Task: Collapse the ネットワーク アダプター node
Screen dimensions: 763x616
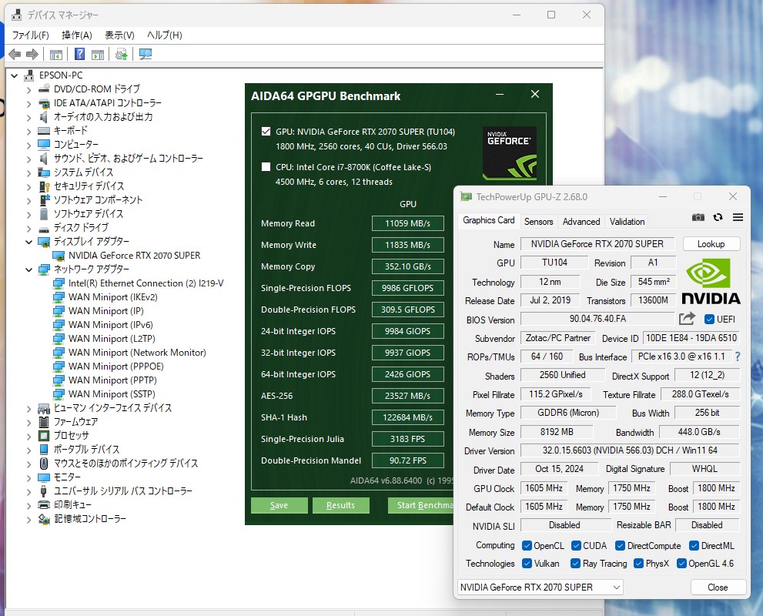Action: 28,269
